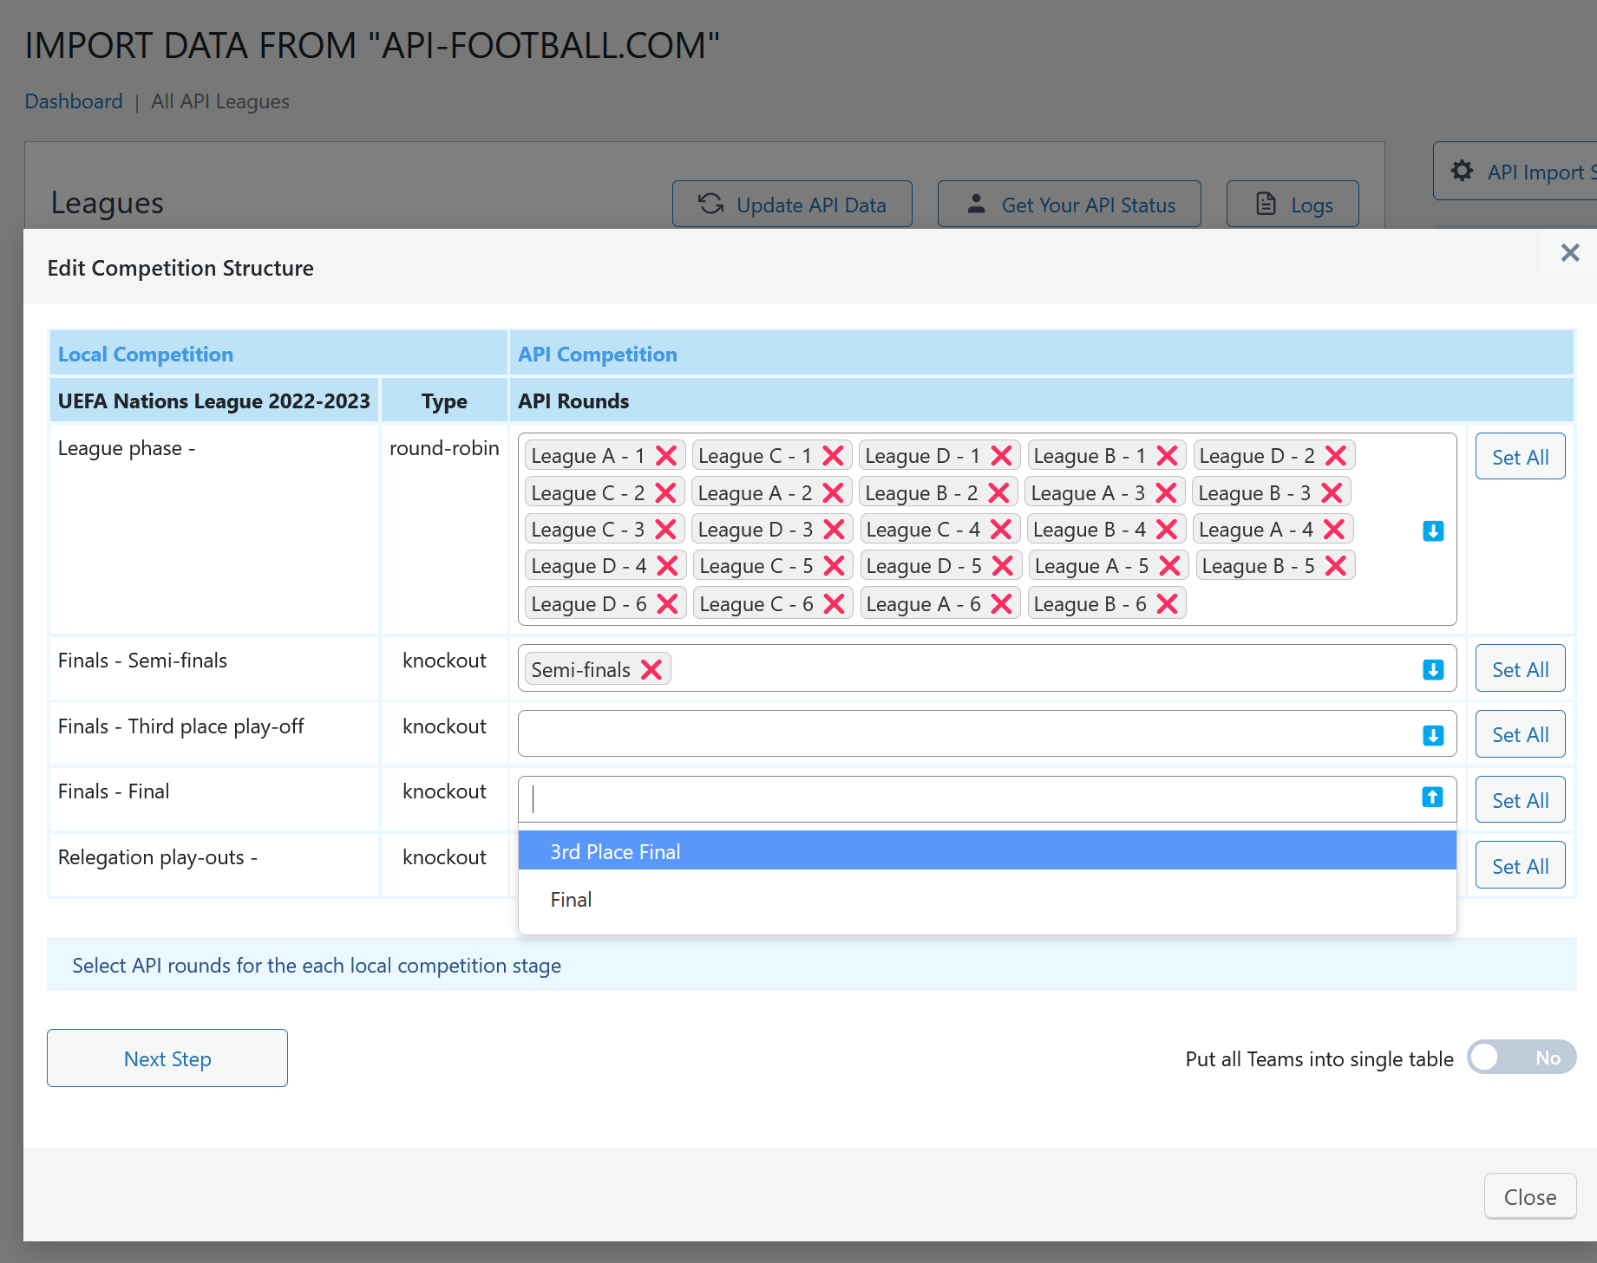Click Set All for Finals - Final row
Viewport: 1597px width, 1263px height.
pyautogui.click(x=1520, y=800)
